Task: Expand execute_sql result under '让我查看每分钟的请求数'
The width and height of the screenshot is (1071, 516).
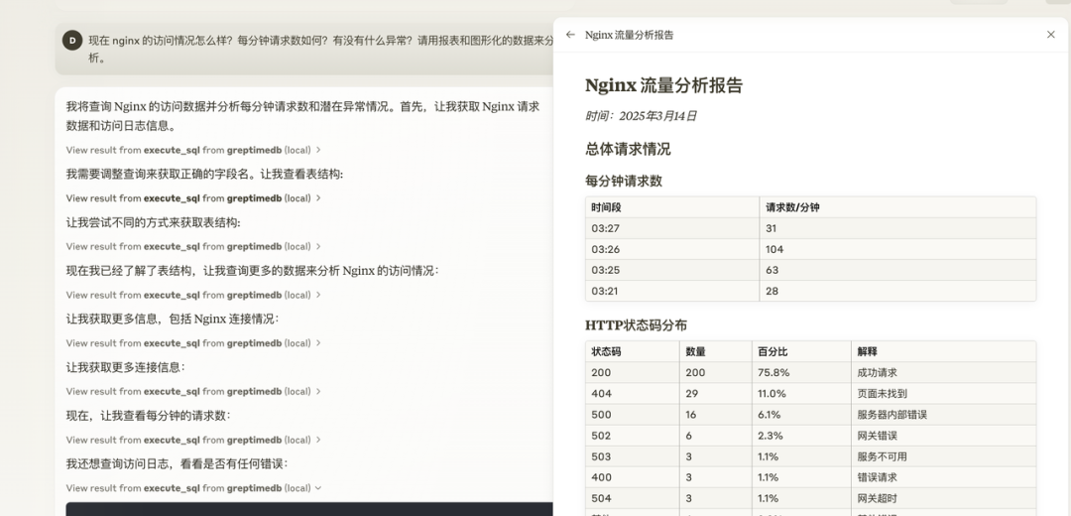Action: point(193,440)
